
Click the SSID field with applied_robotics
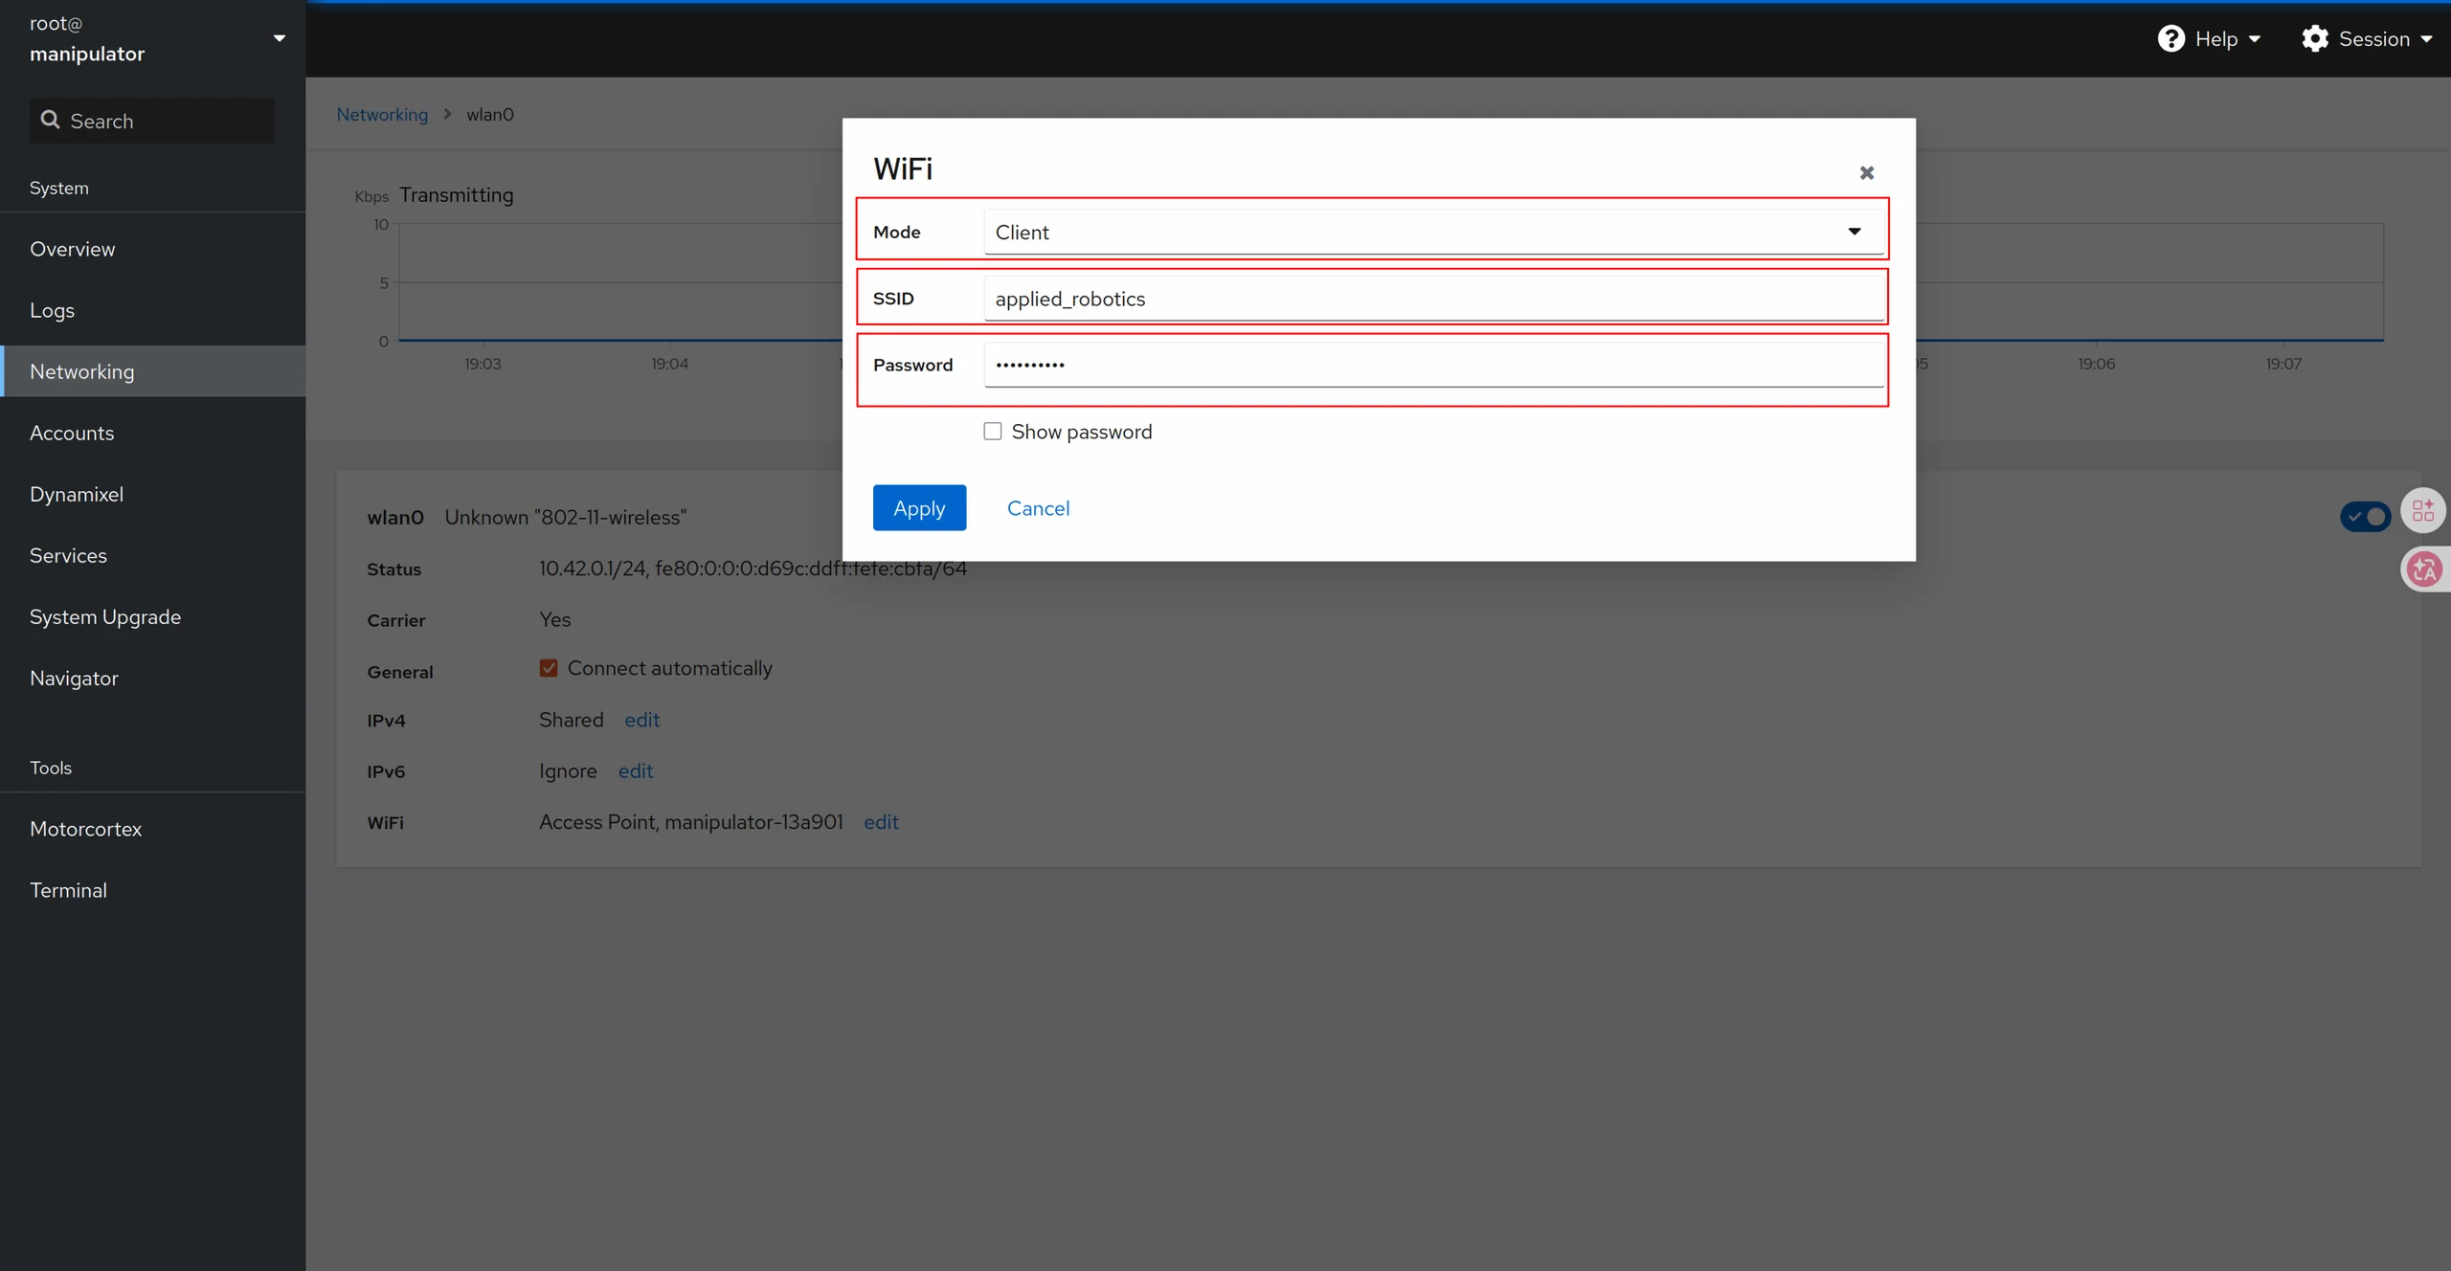(x=1433, y=299)
